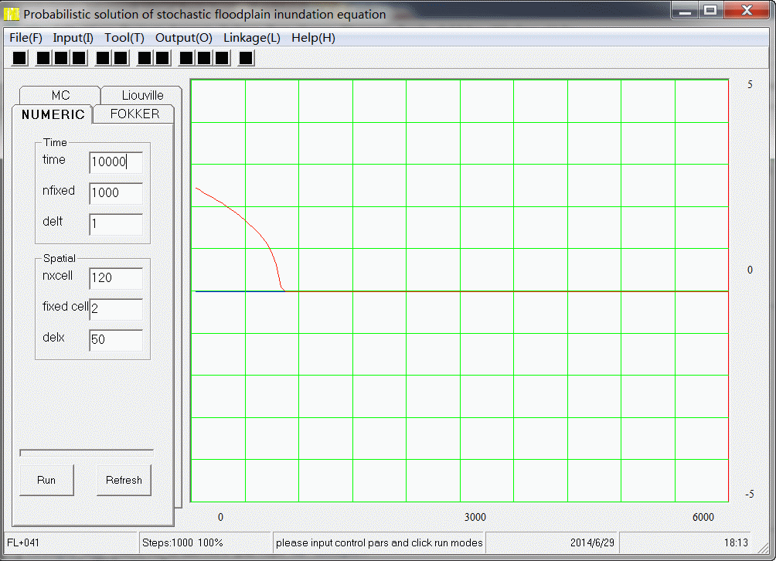Viewport: 776px width, 561px height.
Task: Click the first black toolbar button
Action: tap(20, 58)
